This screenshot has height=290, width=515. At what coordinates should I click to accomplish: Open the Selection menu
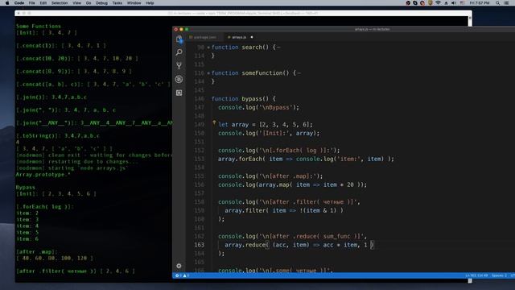click(60, 3)
